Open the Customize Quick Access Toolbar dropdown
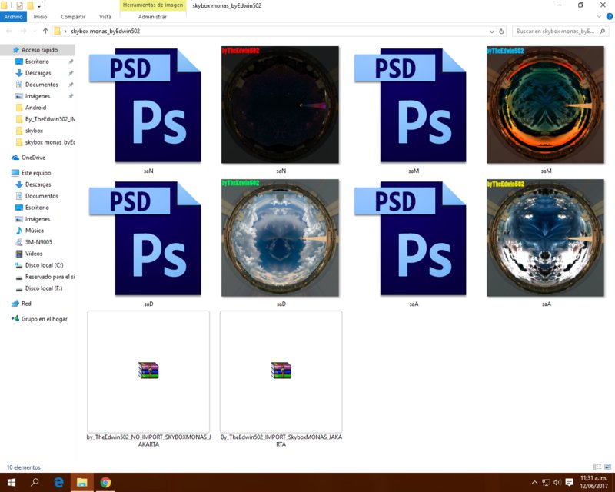The width and height of the screenshot is (615, 492). (x=39, y=6)
